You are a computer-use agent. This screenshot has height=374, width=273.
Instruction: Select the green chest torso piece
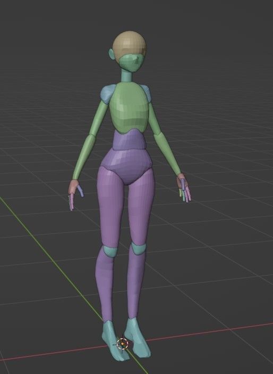point(129,107)
